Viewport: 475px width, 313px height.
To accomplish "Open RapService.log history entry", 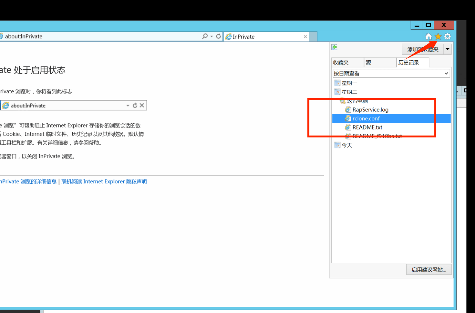I will 370,110.
